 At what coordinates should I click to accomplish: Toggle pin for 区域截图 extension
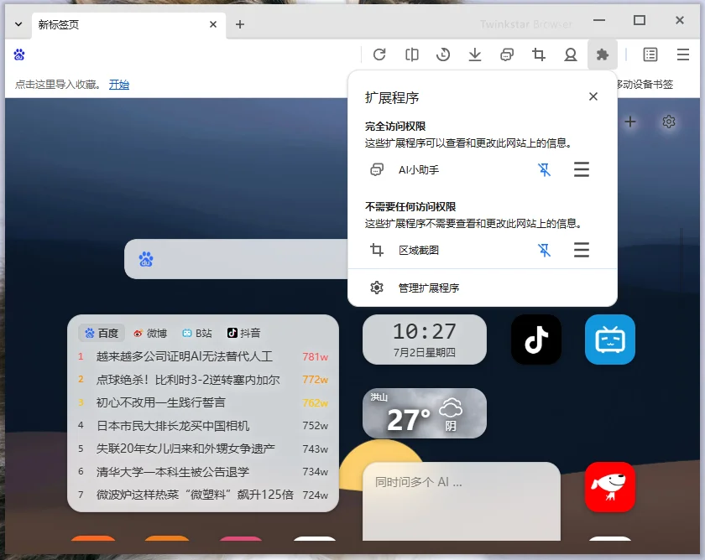(x=544, y=250)
